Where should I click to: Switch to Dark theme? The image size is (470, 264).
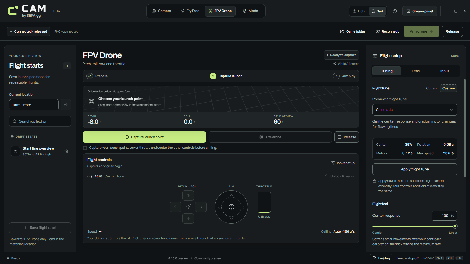[x=378, y=11]
